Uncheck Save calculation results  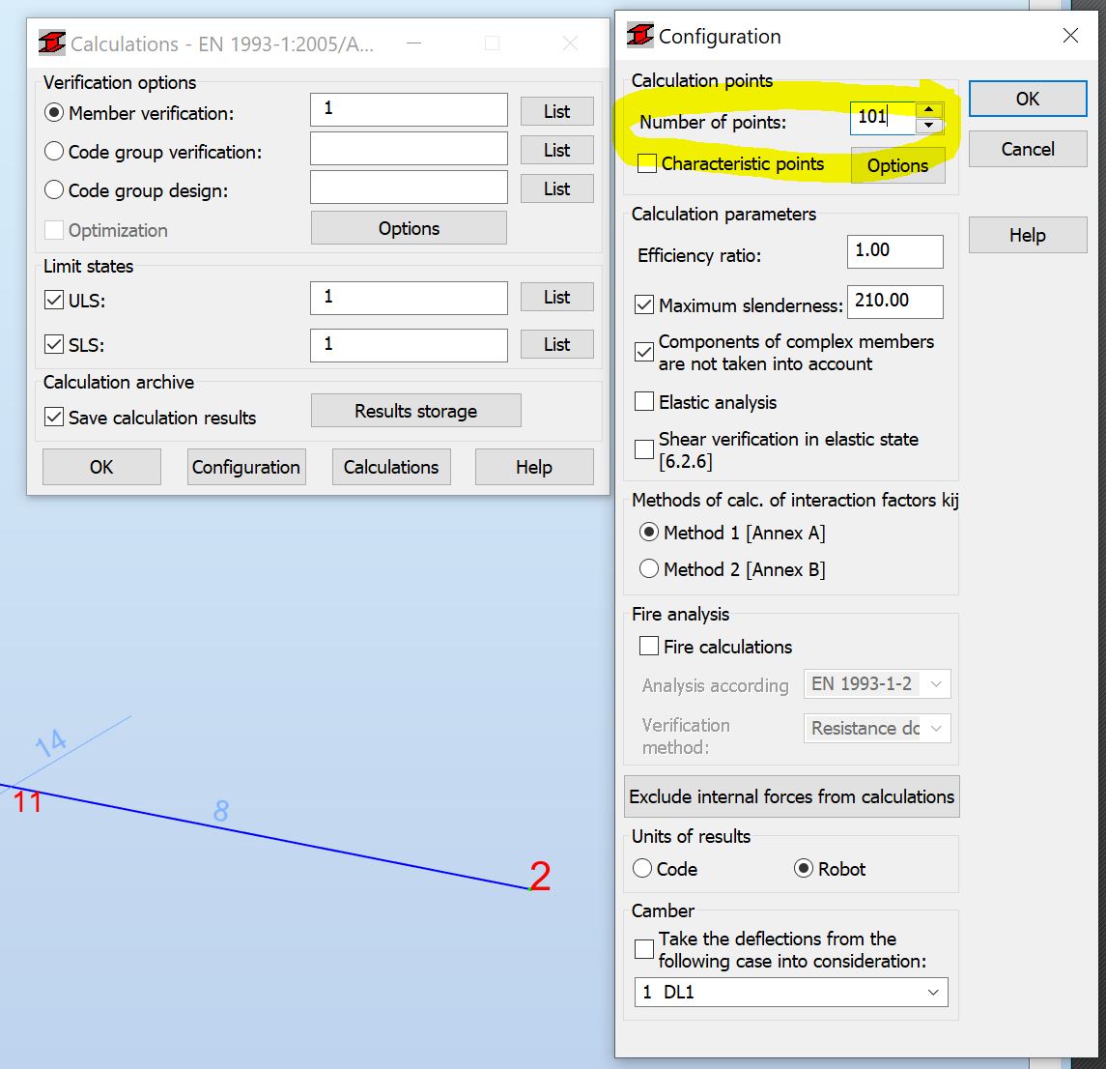[x=54, y=418]
